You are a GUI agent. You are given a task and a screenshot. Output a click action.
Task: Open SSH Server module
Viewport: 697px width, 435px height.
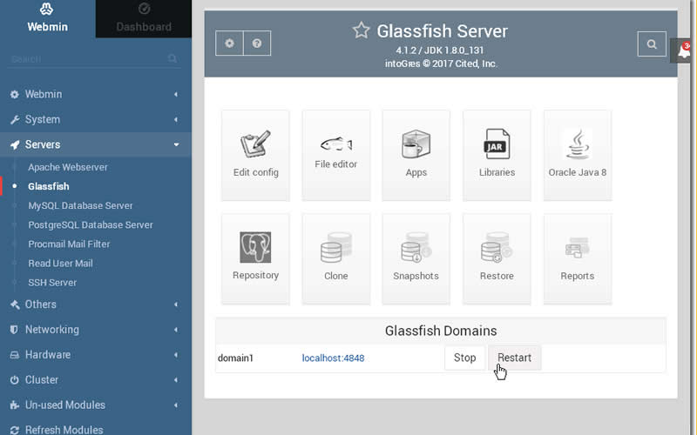tap(52, 283)
